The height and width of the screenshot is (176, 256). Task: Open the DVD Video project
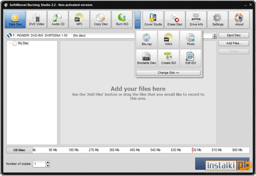click(x=37, y=19)
